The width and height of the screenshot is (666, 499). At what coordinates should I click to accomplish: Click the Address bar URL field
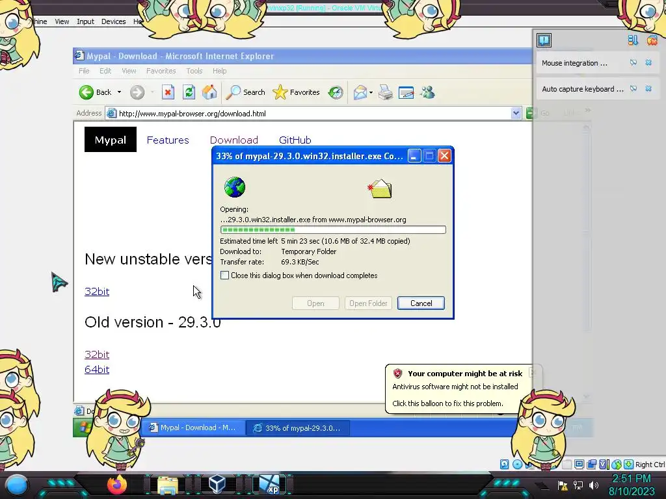pos(308,113)
